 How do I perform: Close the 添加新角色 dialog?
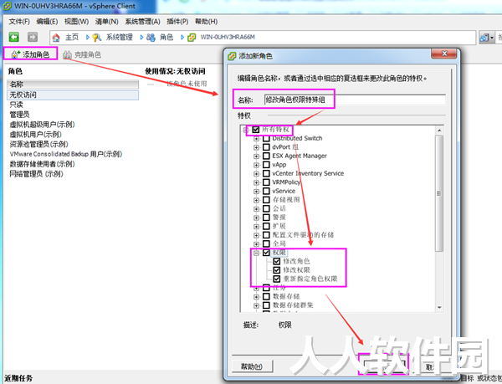pos(443,54)
